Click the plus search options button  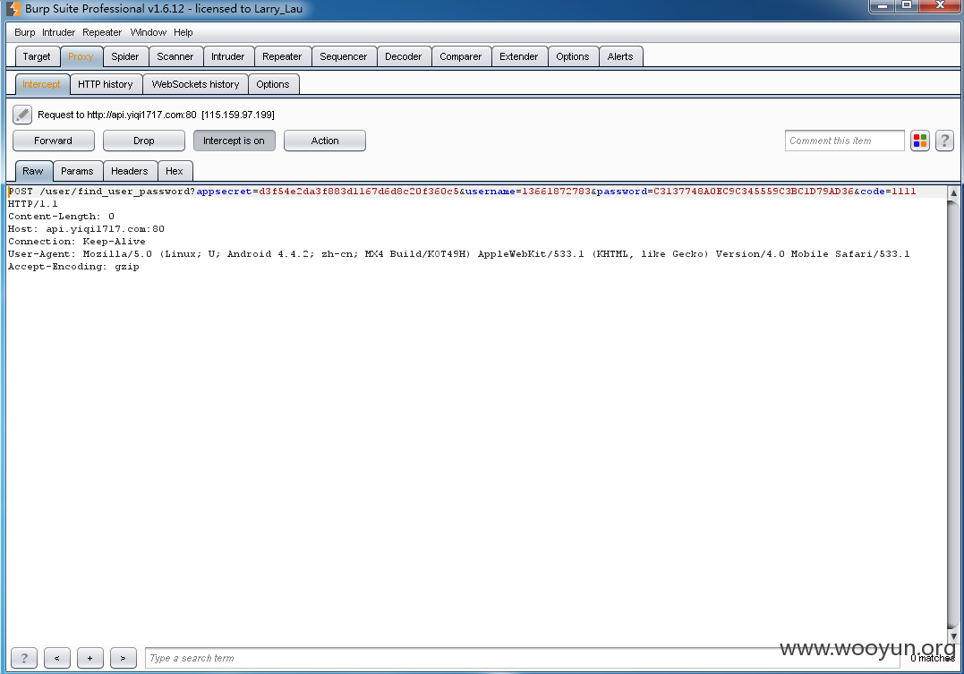pyautogui.click(x=90, y=658)
